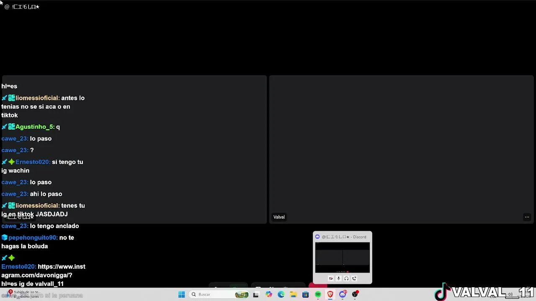Image resolution: width=536 pixels, height=301 pixels.
Task: Open more options on Valval's tile
Action: click(527, 217)
